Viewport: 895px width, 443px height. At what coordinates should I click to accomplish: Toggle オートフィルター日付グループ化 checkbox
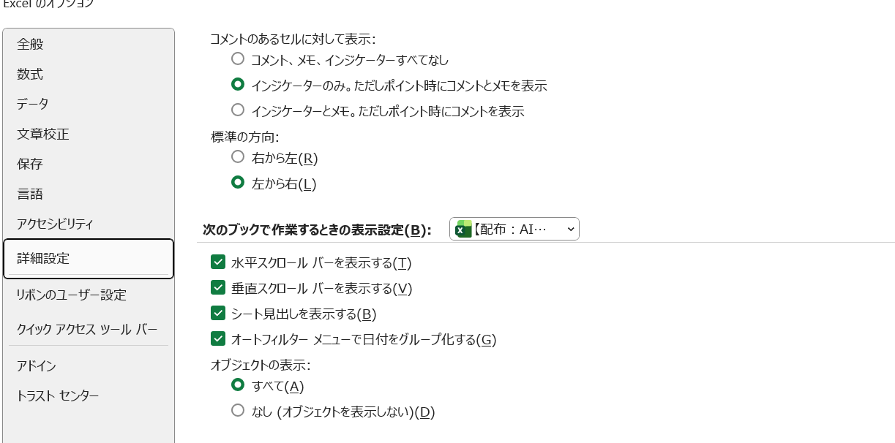218,339
